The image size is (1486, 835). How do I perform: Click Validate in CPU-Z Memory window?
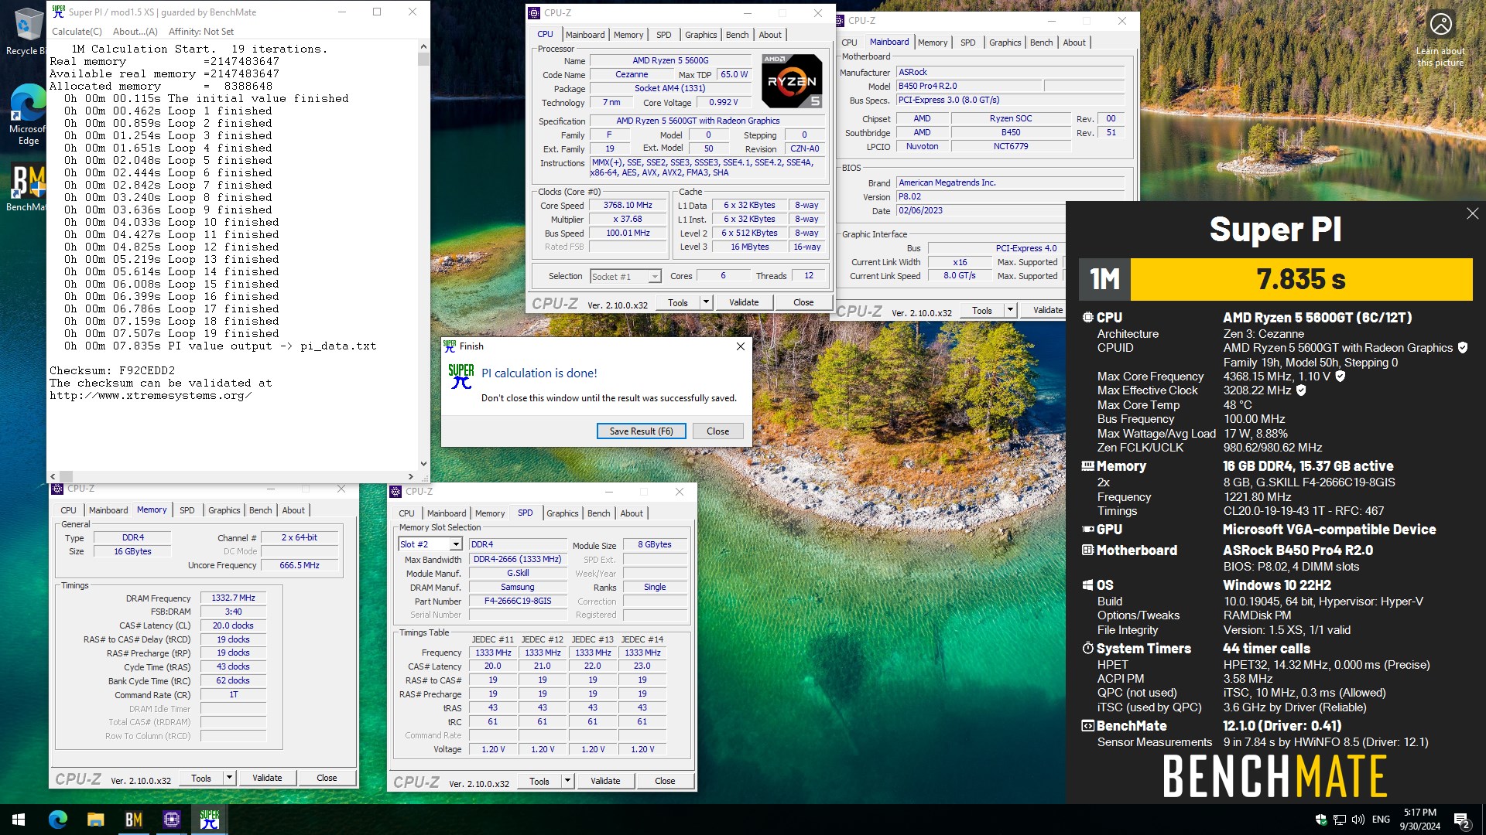pyautogui.click(x=267, y=778)
